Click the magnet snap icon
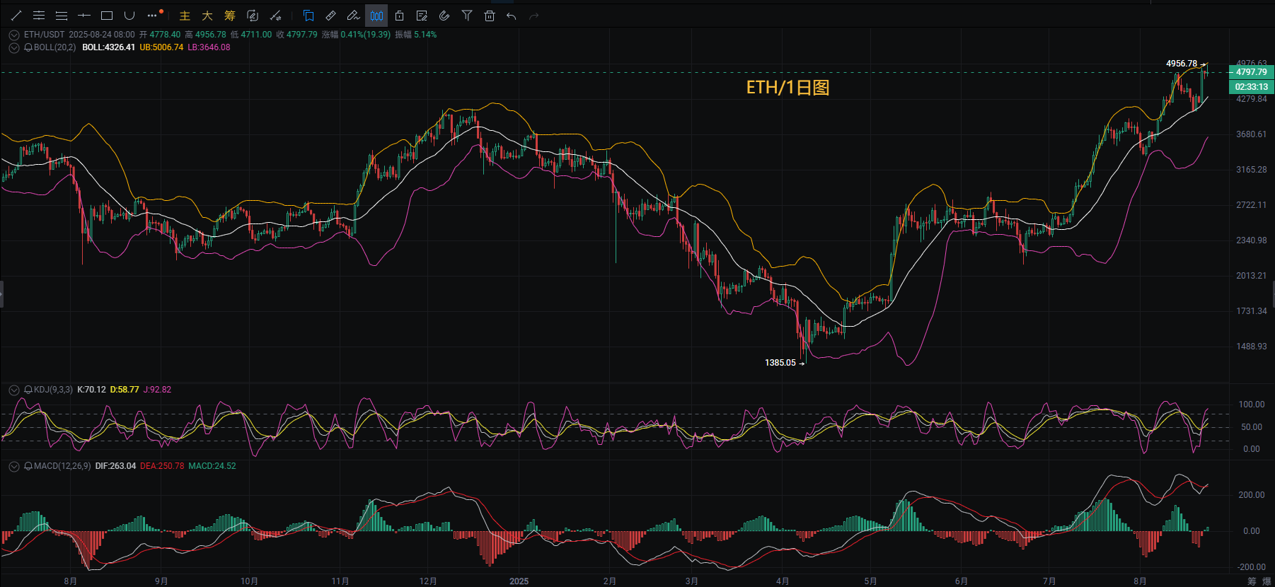The width and height of the screenshot is (1275, 587). point(444,16)
